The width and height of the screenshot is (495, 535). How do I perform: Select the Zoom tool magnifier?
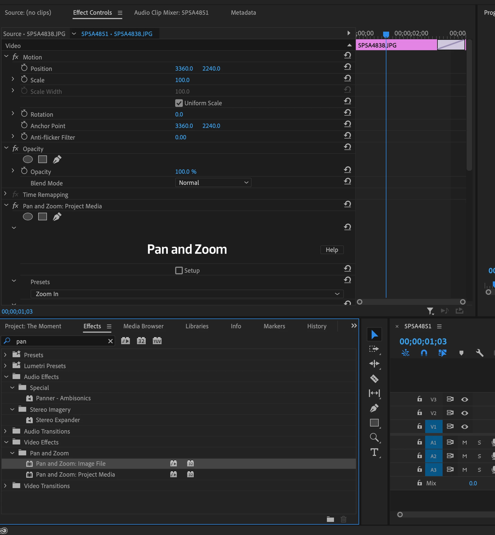click(x=374, y=438)
